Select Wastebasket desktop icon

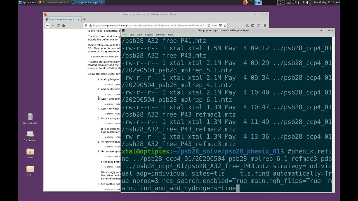(30, 119)
